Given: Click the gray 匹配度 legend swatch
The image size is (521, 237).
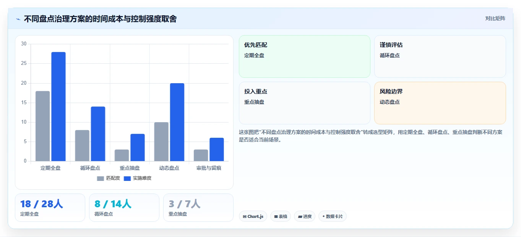Looking at the screenshot, I should tap(101, 179).
